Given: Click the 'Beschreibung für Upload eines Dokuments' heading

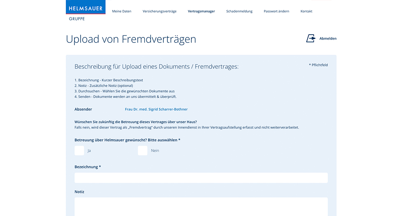Looking at the screenshot, I should point(157,67).
